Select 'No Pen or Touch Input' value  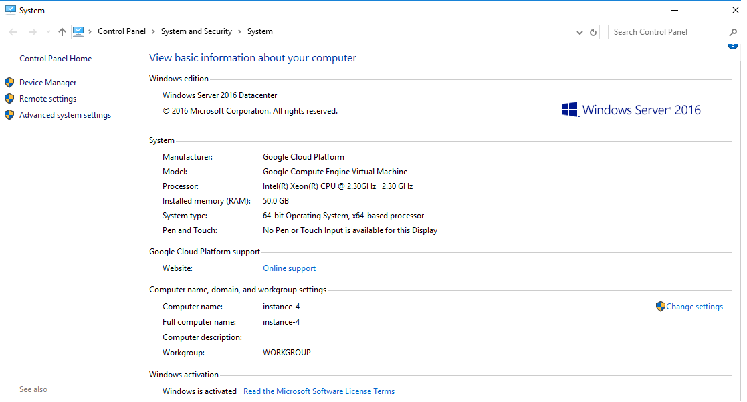(350, 231)
